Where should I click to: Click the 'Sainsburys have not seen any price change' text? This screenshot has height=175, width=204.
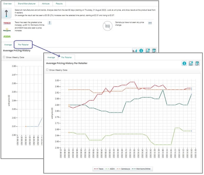pyautogui.click(x=130, y=24)
